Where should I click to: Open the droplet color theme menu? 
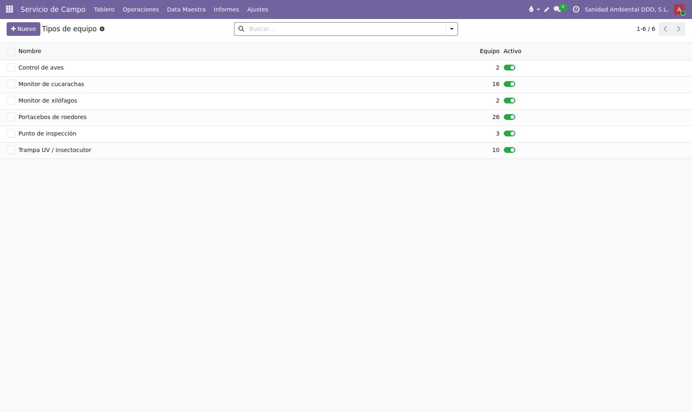coord(534,9)
